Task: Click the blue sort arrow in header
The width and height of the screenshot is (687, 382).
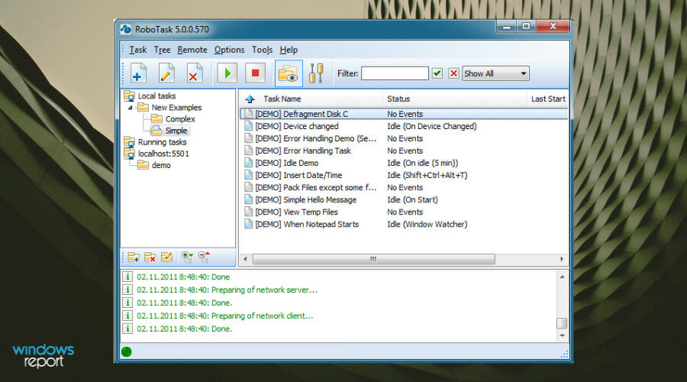Action: point(250,99)
